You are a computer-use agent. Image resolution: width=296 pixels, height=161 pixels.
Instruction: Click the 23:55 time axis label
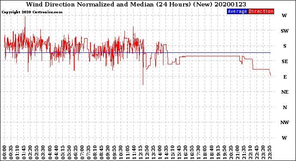point(269,152)
